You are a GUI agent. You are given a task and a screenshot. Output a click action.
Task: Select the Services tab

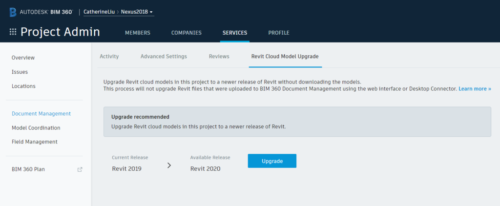pyautogui.click(x=235, y=33)
